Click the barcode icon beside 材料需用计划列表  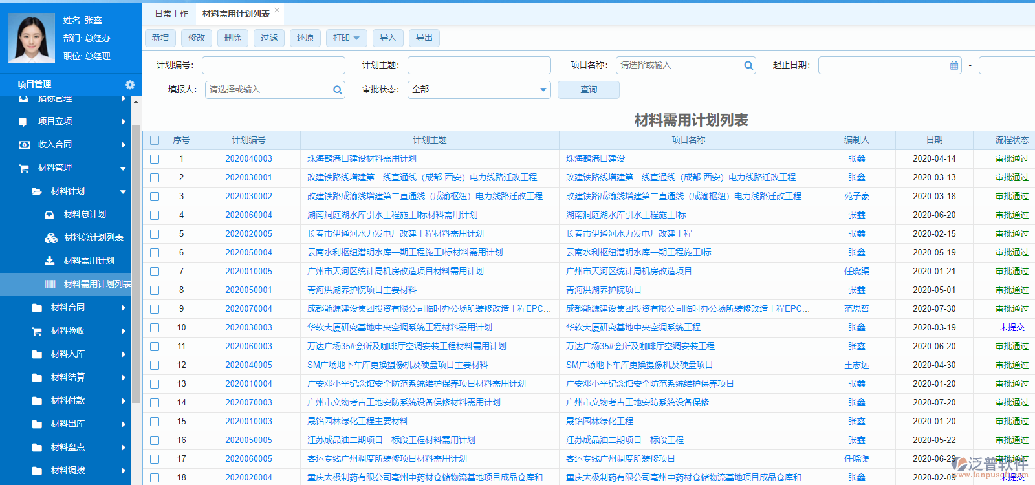[x=50, y=285]
